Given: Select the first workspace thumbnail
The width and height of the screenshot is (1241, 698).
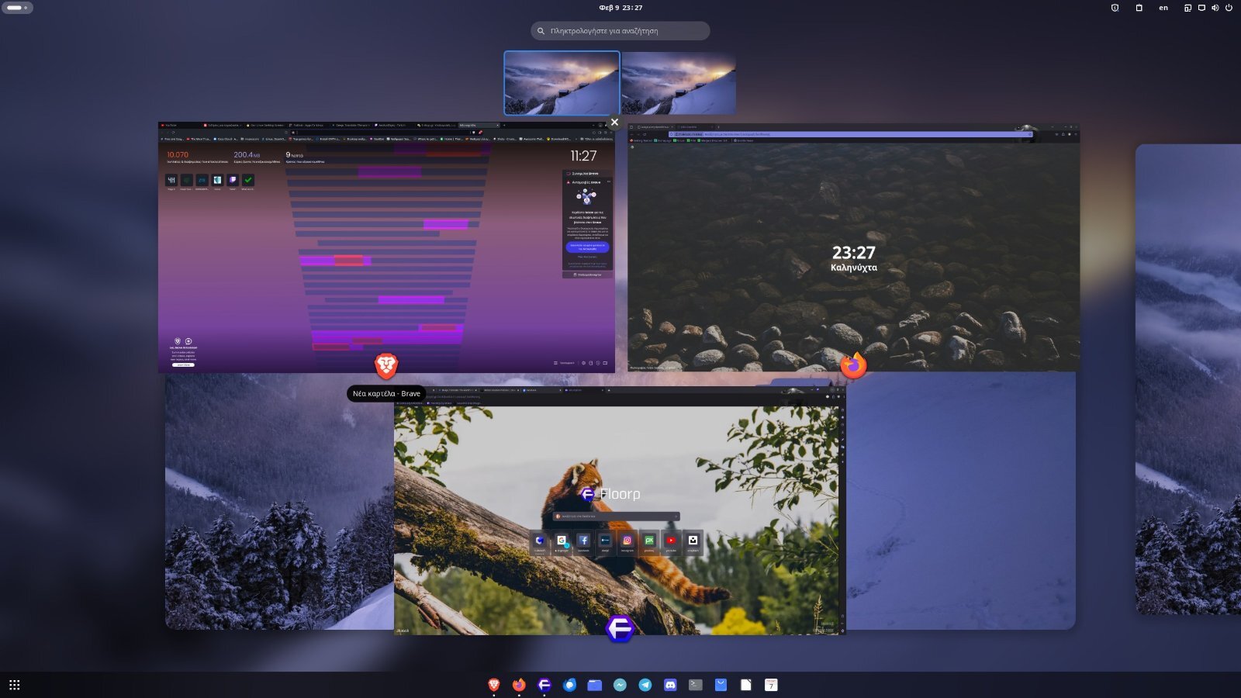Looking at the screenshot, I should 562,83.
